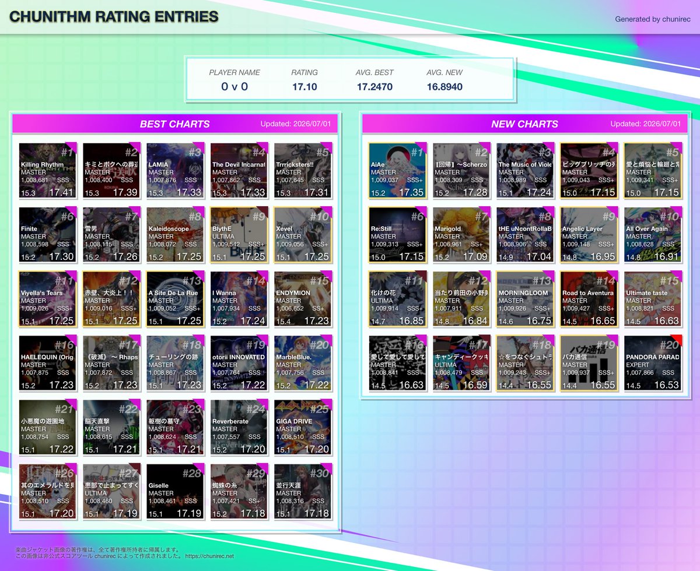
Task: Open the 当たり前田 chart card
Action: 461,298
